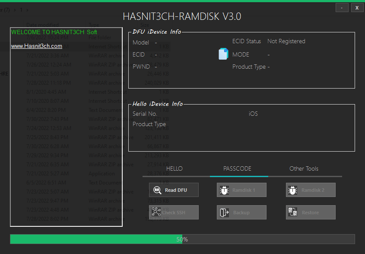Click the bug icon on Ramdisk 1
This screenshot has height=254, width=365.
[x=224, y=190]
